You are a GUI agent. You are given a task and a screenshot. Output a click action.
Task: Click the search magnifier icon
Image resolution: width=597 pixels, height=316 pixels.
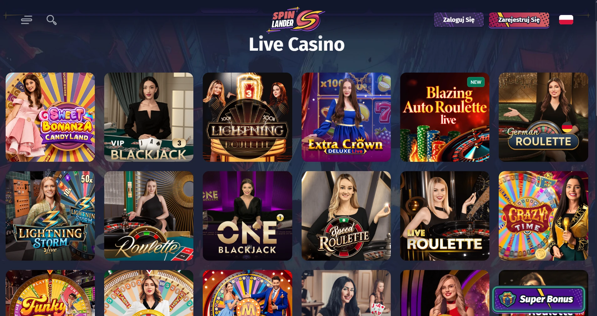pos(51,20)
